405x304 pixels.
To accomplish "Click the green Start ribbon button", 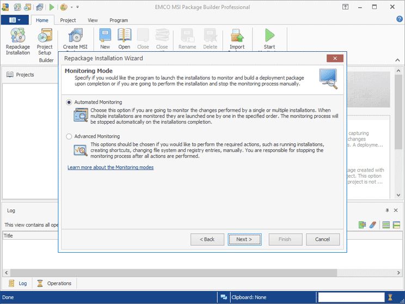I will tap(269, 35).
